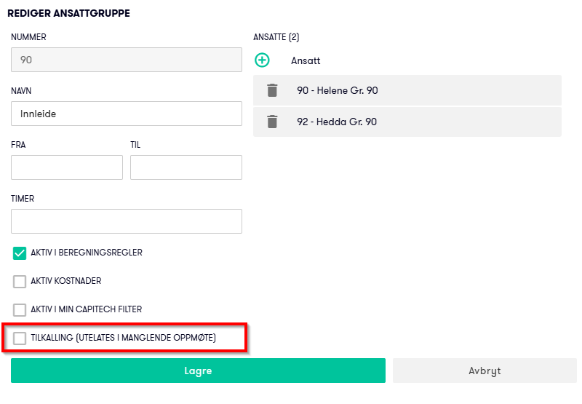Check the Tilkalling checkbox
Viewport: 582px width, 404px height.
point(20,338)
